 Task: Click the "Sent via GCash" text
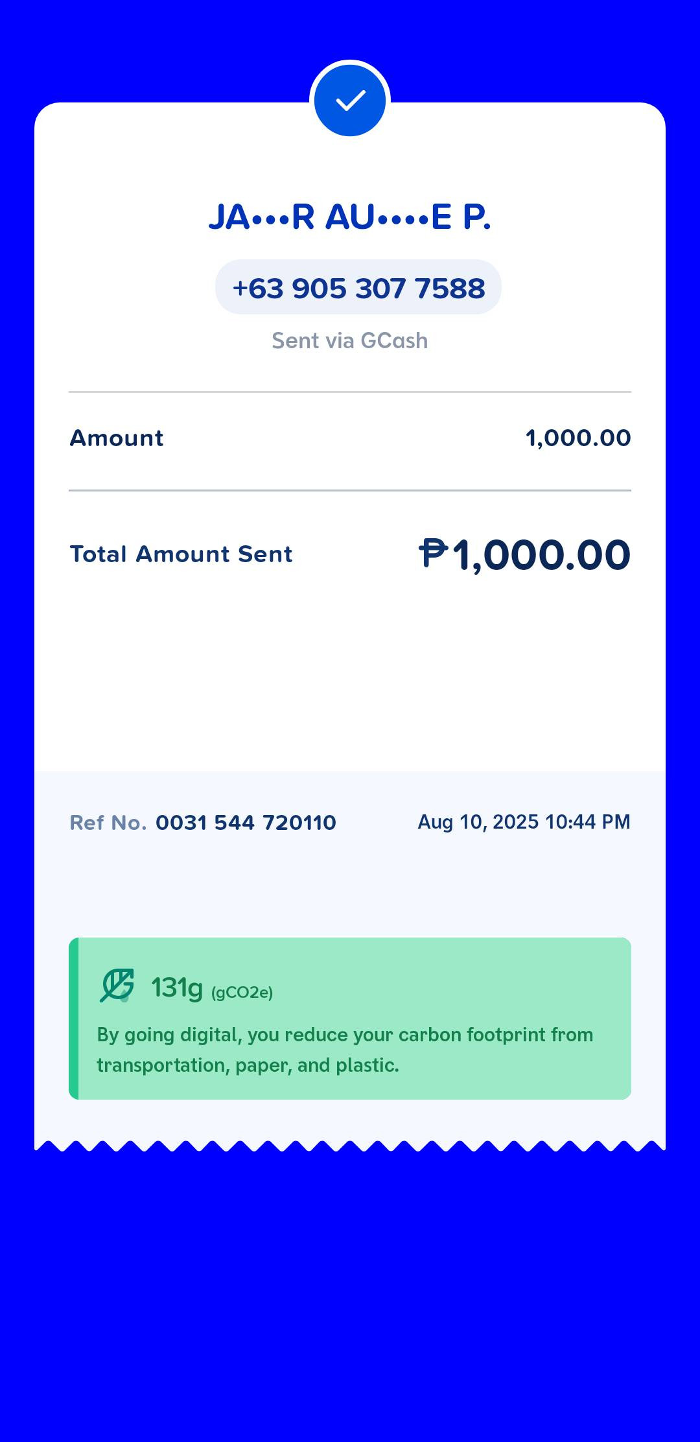(x=350, y=341)
